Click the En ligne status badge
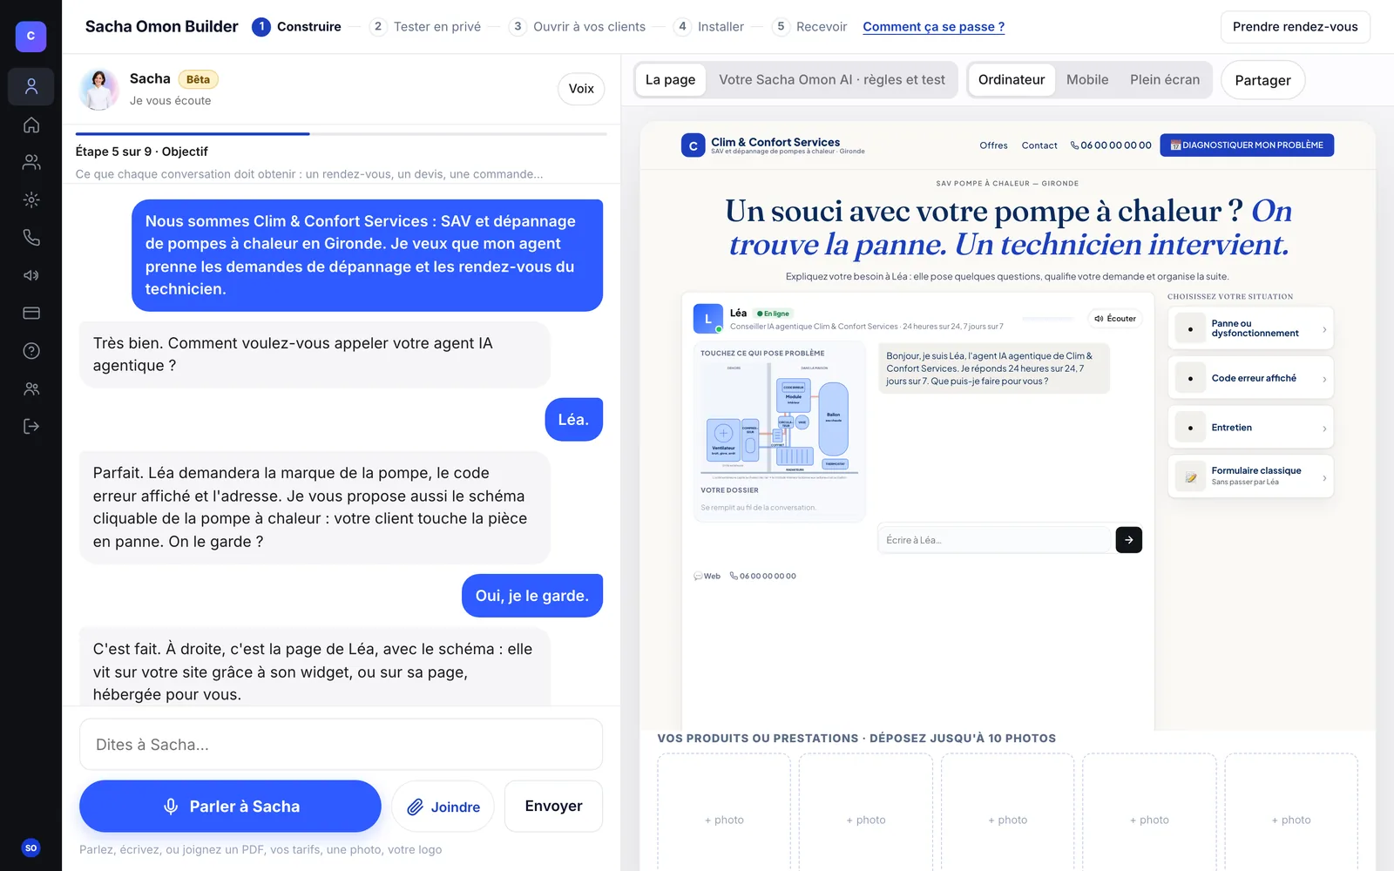The height and width of the screenshot is (871, 1394). coord(773,314)
